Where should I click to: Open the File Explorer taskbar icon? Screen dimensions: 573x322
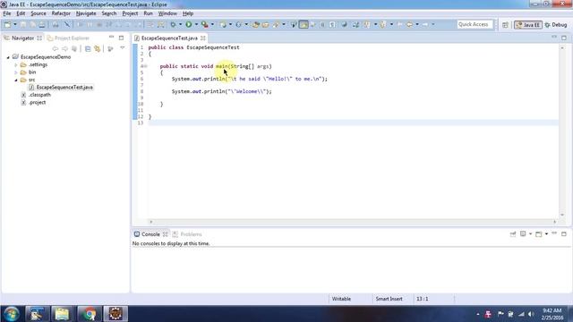point(62,314)
